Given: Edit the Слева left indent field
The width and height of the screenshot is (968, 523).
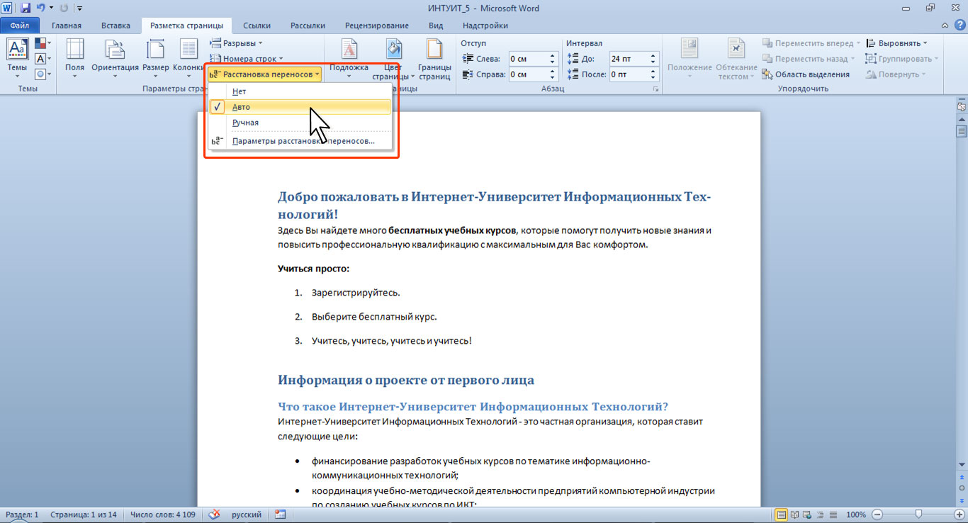Looking at the screenshot, I should tap(528, 59).
